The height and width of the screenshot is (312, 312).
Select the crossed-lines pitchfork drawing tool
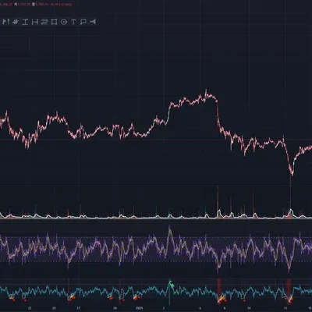pyautogui.click(x=15, y=22)
